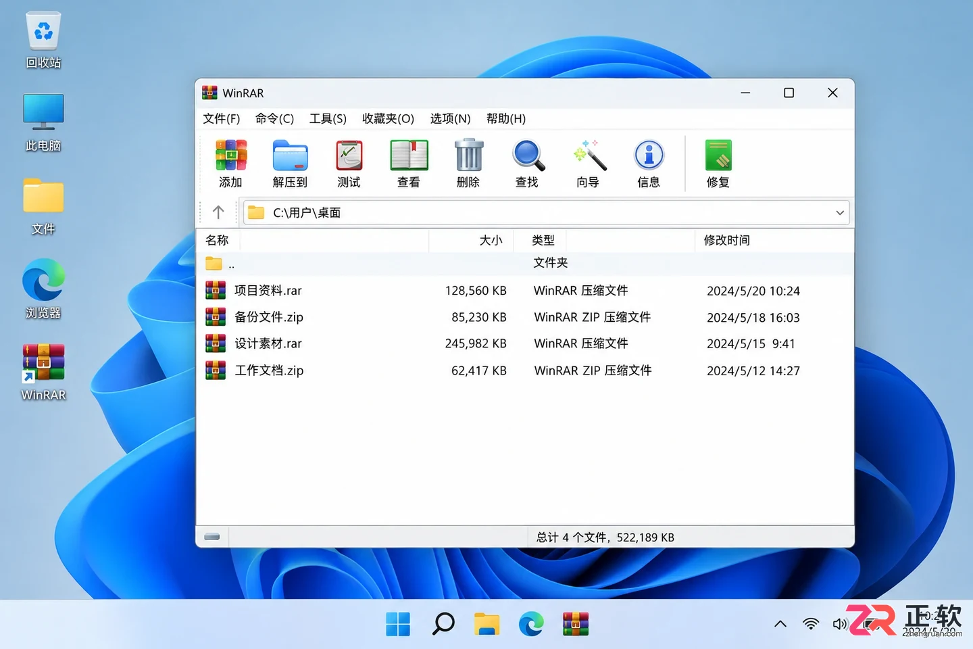Click the date 2024/5/12 14:27
This screenshot has height=649, width=973.
point(753,370)
